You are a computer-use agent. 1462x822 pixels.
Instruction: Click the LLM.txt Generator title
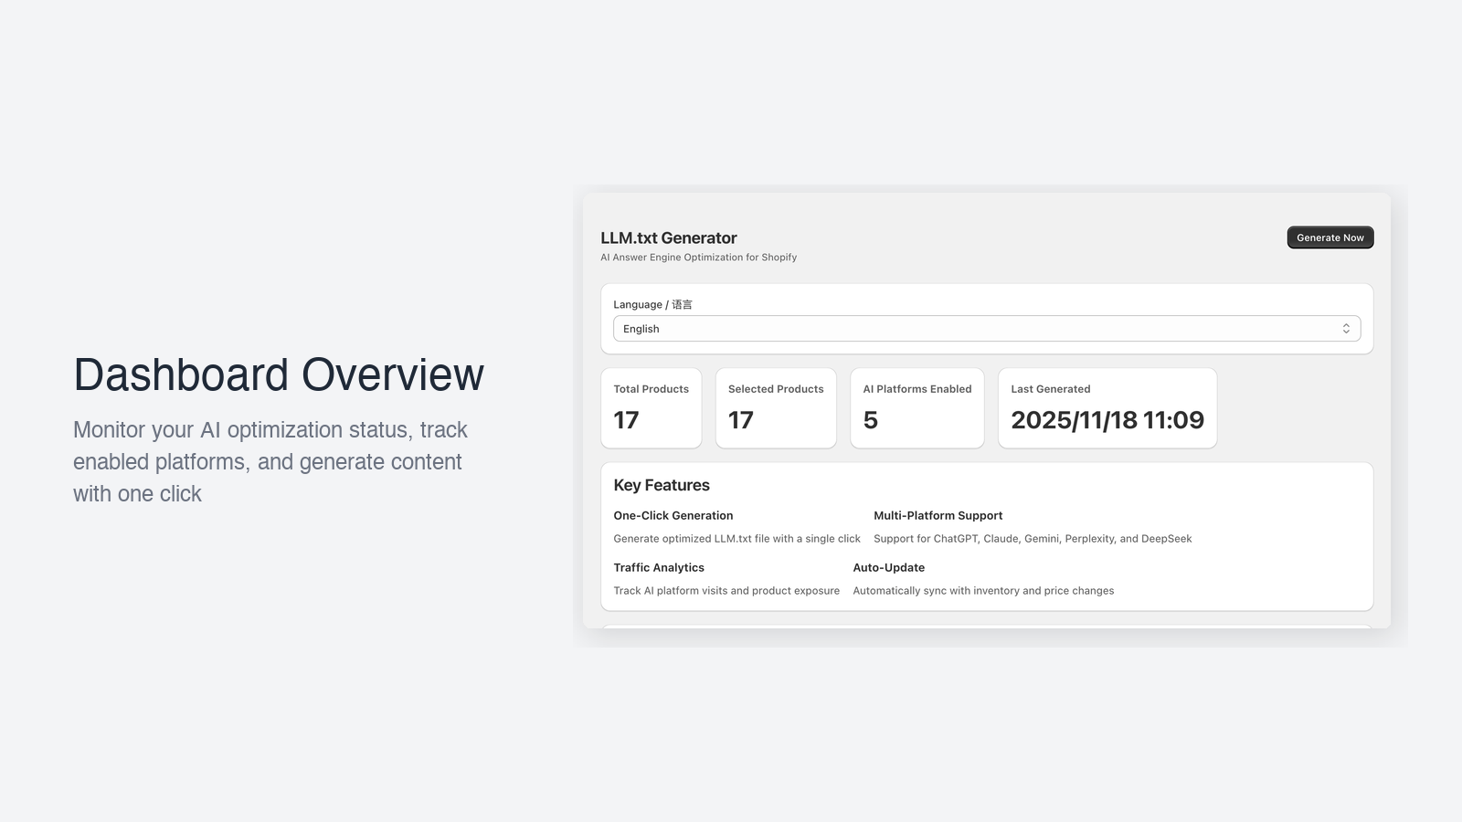pyautogui.click(x=668, y=237)
